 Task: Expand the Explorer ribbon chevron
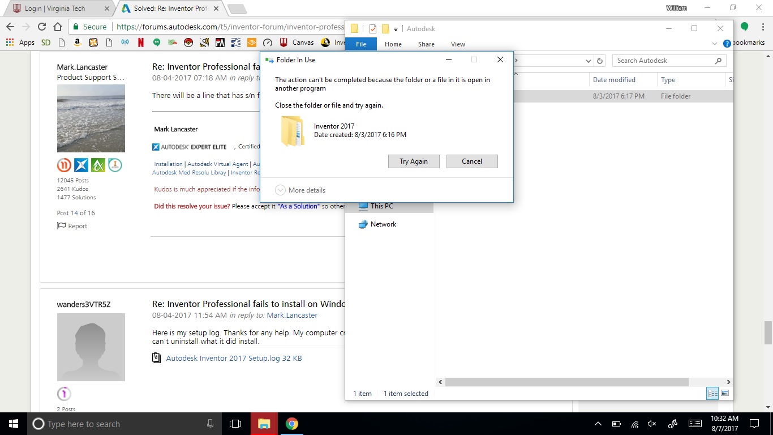coord(715,44)
